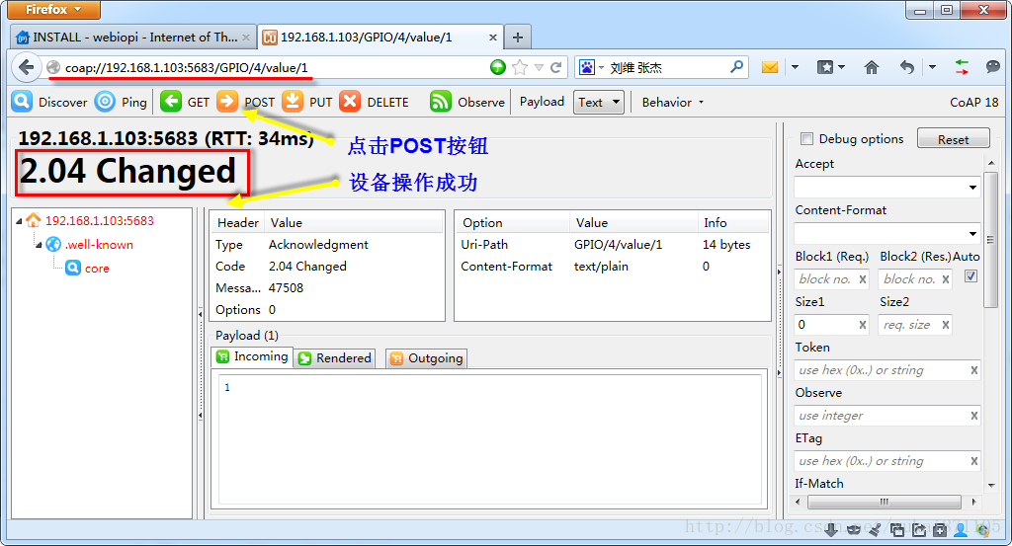1012x546 pixels.
Task: Click the address bar URL field
Action: (x=268, y=67)
